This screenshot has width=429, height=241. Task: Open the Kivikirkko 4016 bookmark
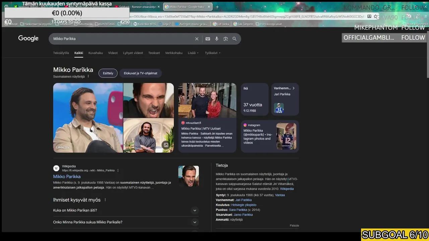pos(145,24)
